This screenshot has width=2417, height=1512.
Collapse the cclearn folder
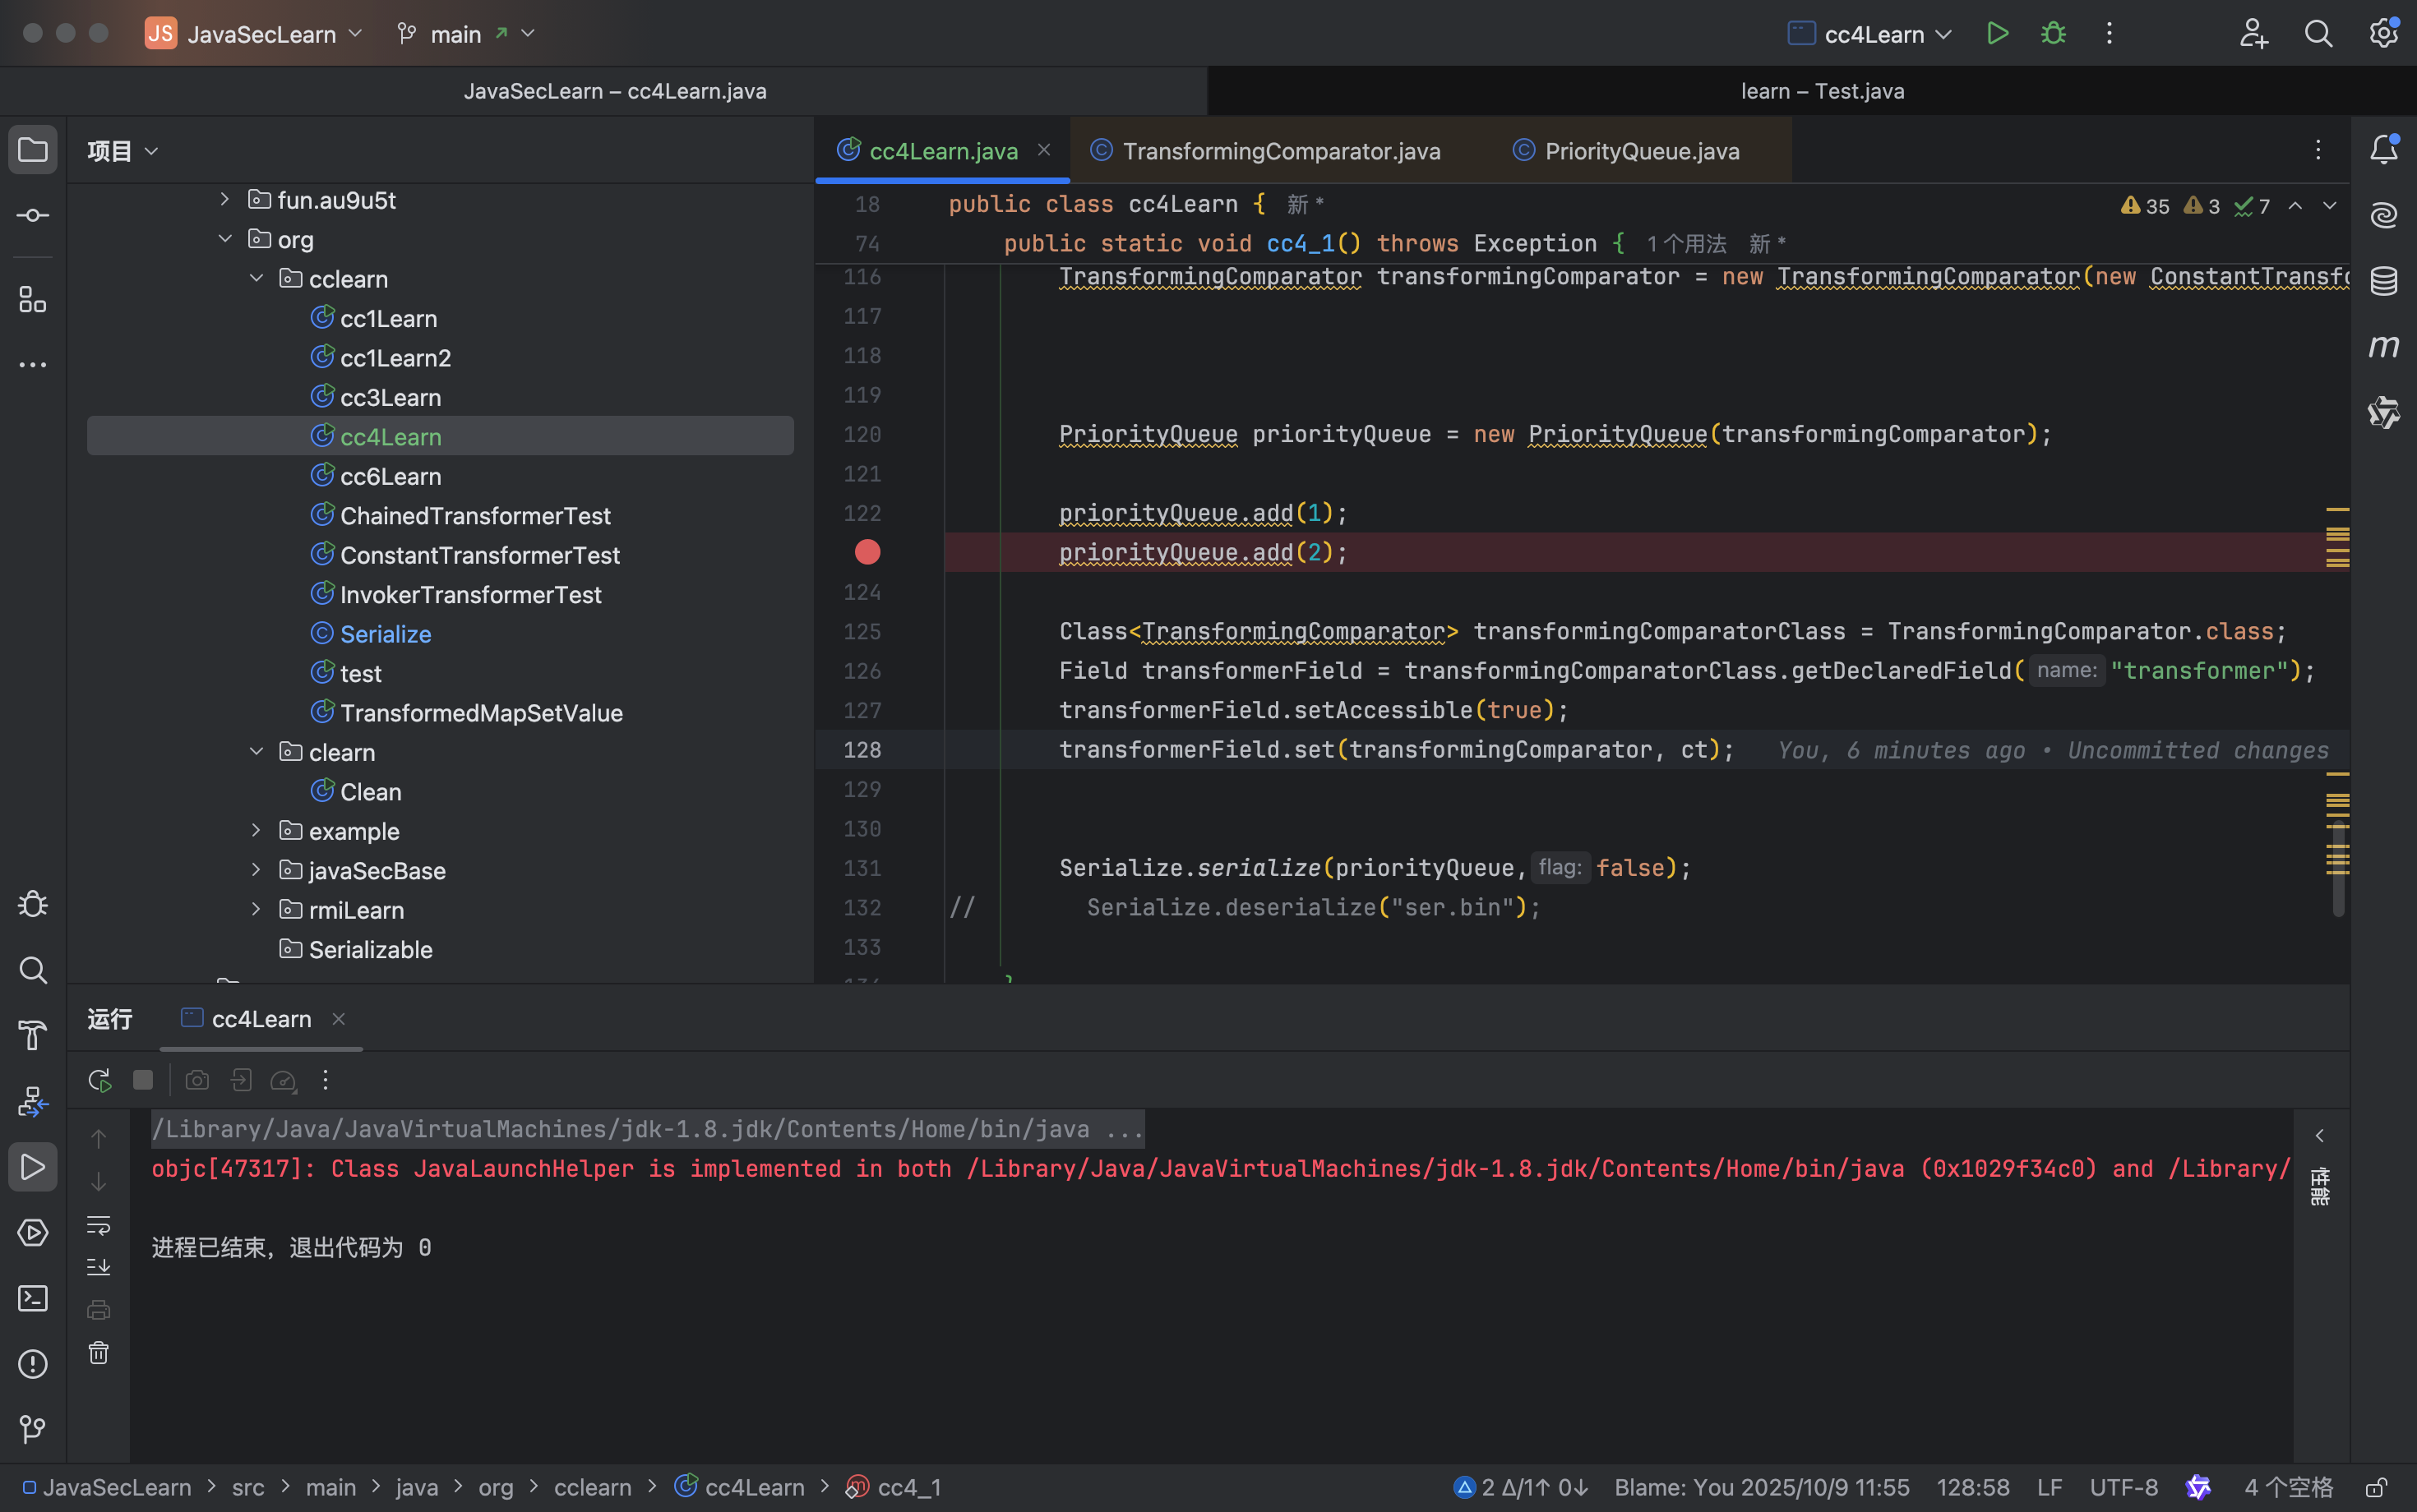[x=256, y=279]
